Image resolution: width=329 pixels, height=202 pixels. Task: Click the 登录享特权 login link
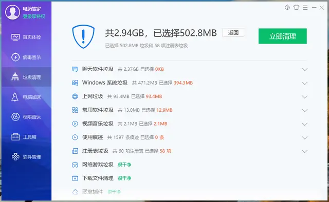34,16
